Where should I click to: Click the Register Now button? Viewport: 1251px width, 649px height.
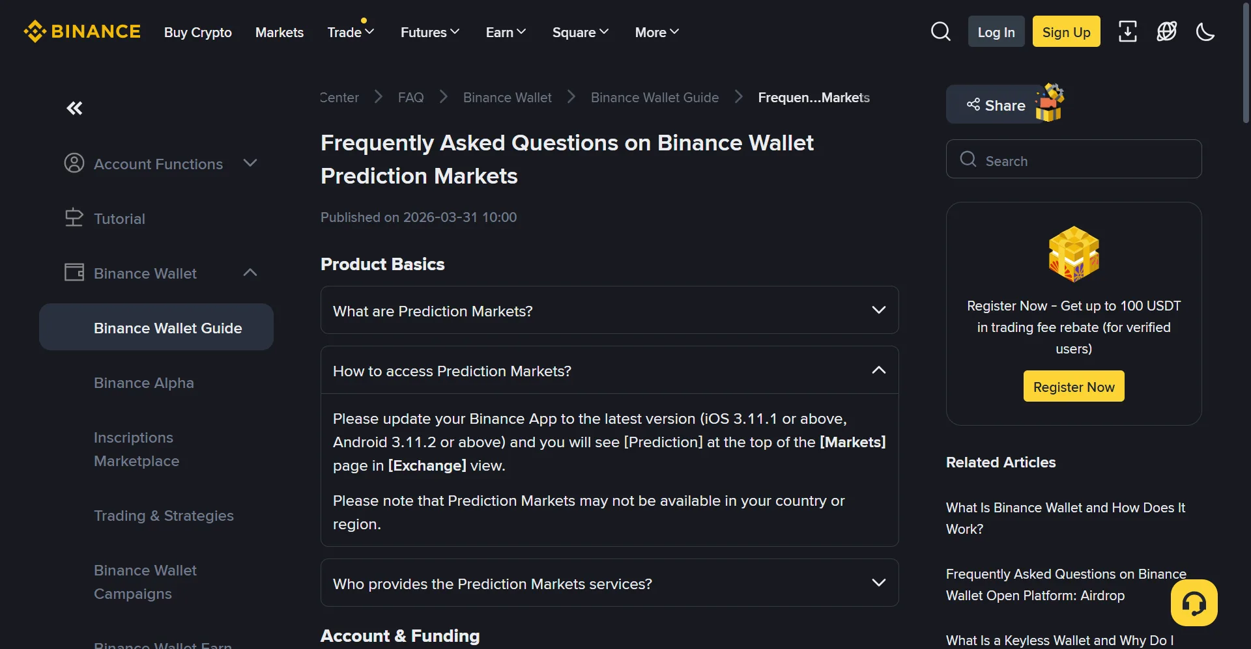pos(1073,386)
